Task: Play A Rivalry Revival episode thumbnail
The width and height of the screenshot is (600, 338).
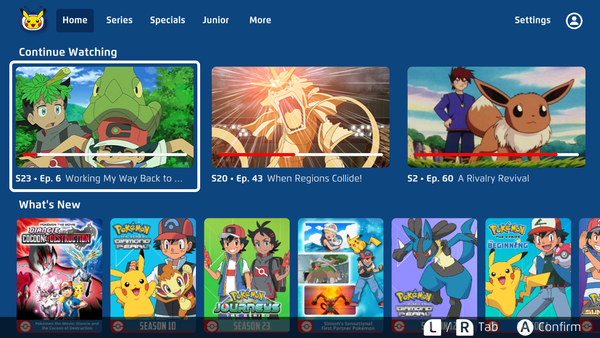Action: pyautogui.click(x=496, y=116)
